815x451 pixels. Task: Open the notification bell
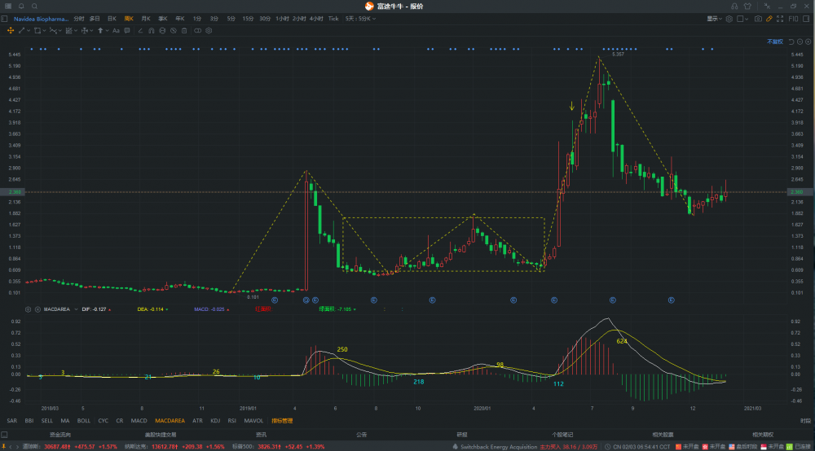tap(21, 6)
